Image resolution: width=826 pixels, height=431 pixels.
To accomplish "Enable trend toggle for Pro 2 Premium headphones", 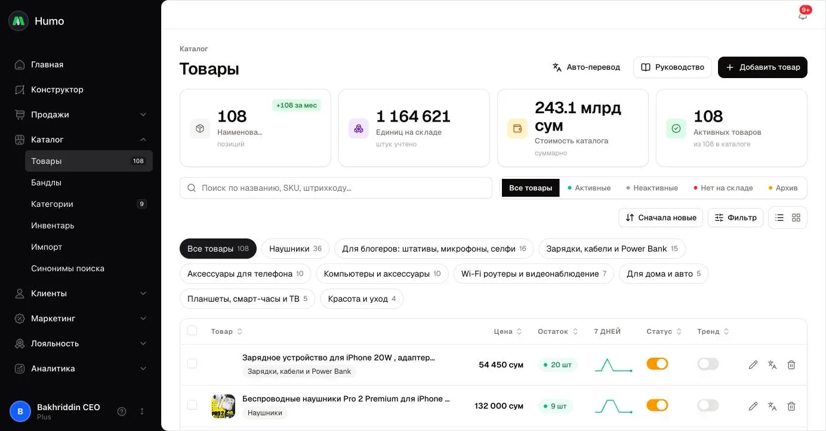I will click(x=708, y=405).
